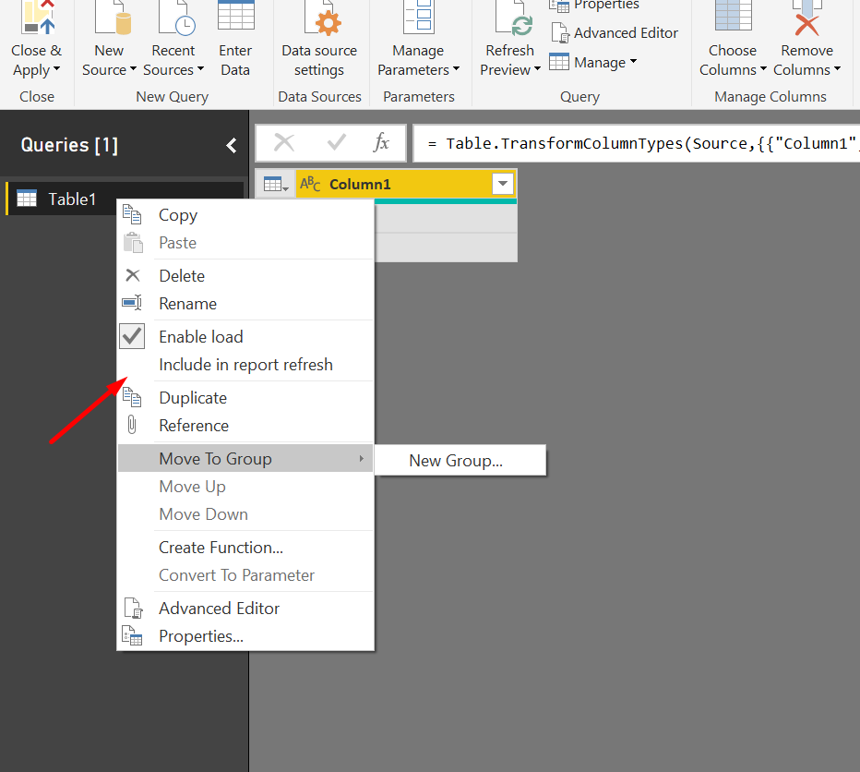Click the Column1 header
Screen dimensions: 860x772
tap(406, 184)
